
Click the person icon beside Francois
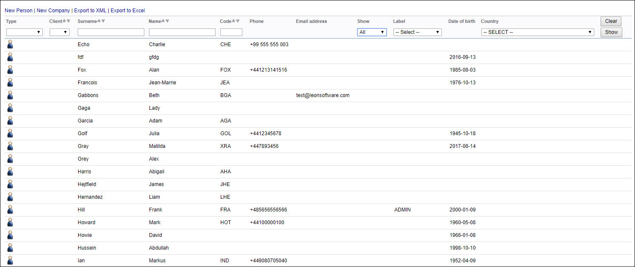10,82
